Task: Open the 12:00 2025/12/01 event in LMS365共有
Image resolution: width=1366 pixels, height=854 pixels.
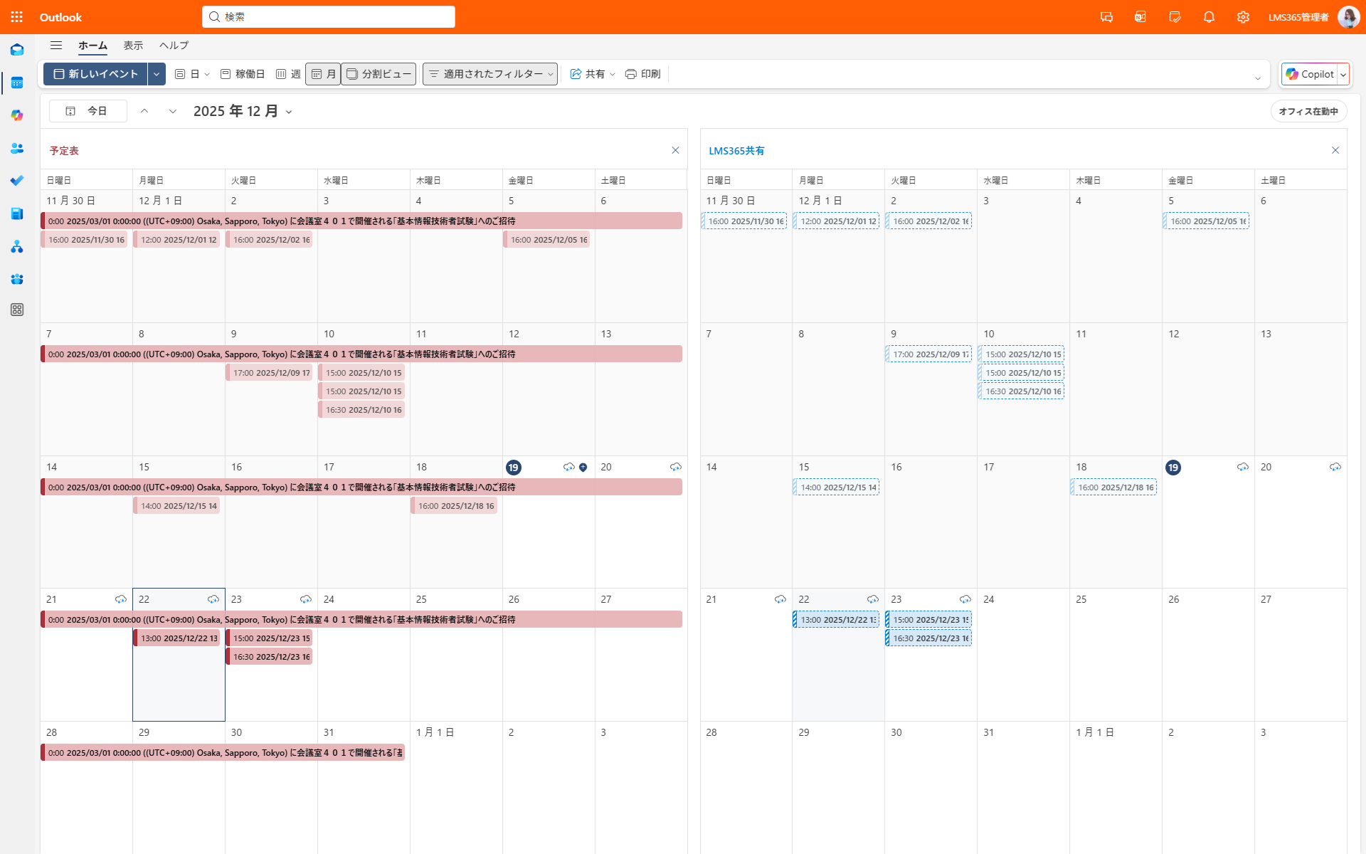Action: pos(836,221)
